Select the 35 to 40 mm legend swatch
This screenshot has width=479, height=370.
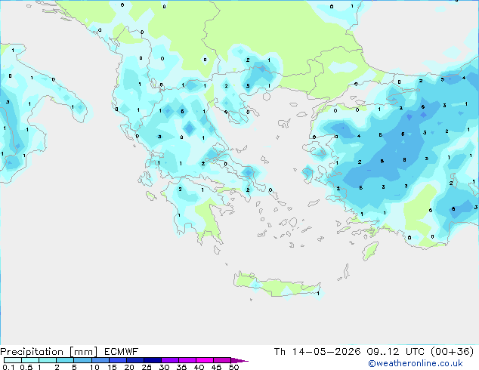(187, 360)
